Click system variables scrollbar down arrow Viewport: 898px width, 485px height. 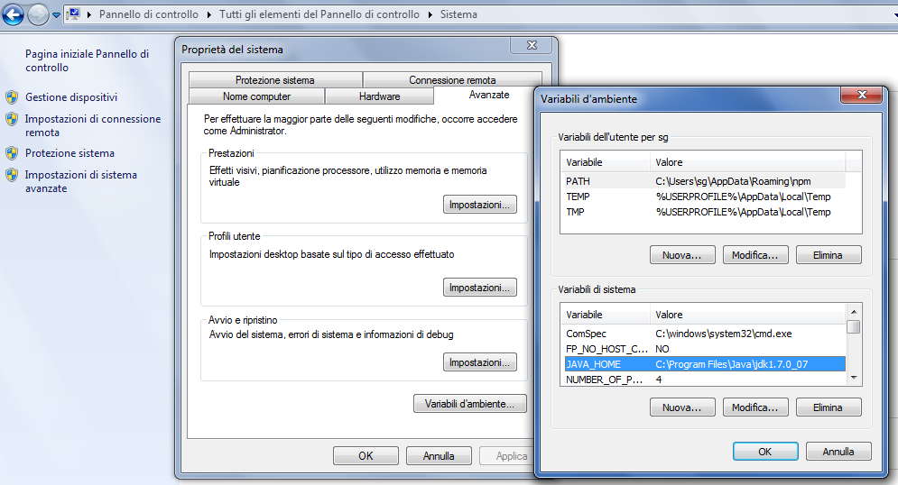[854, 378]
